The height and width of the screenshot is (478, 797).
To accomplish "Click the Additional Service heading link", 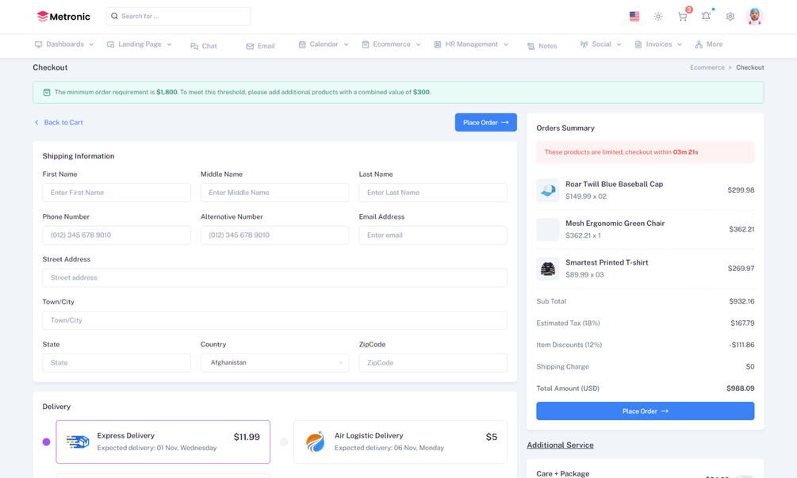I will tap(560, 445).
